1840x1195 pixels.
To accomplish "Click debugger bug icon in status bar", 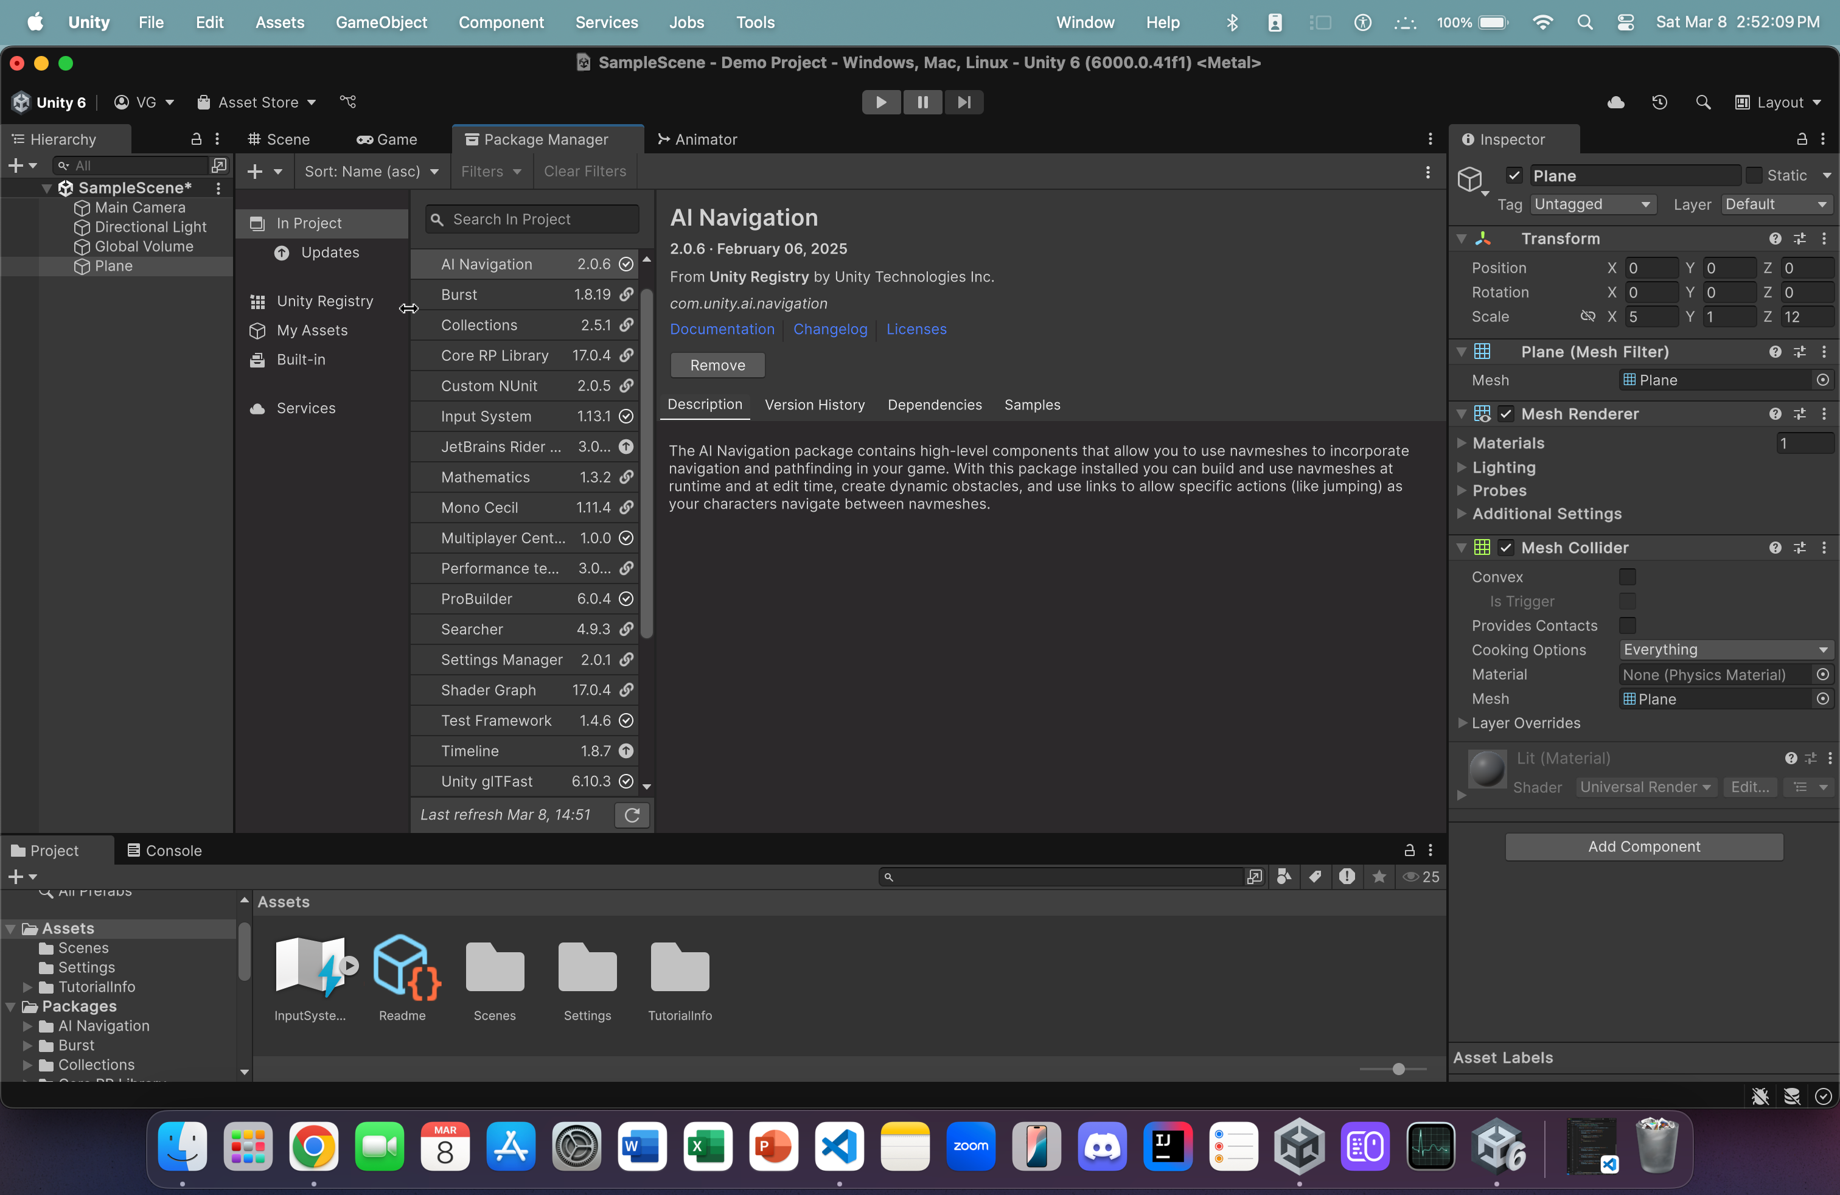I will 1760,1096.
